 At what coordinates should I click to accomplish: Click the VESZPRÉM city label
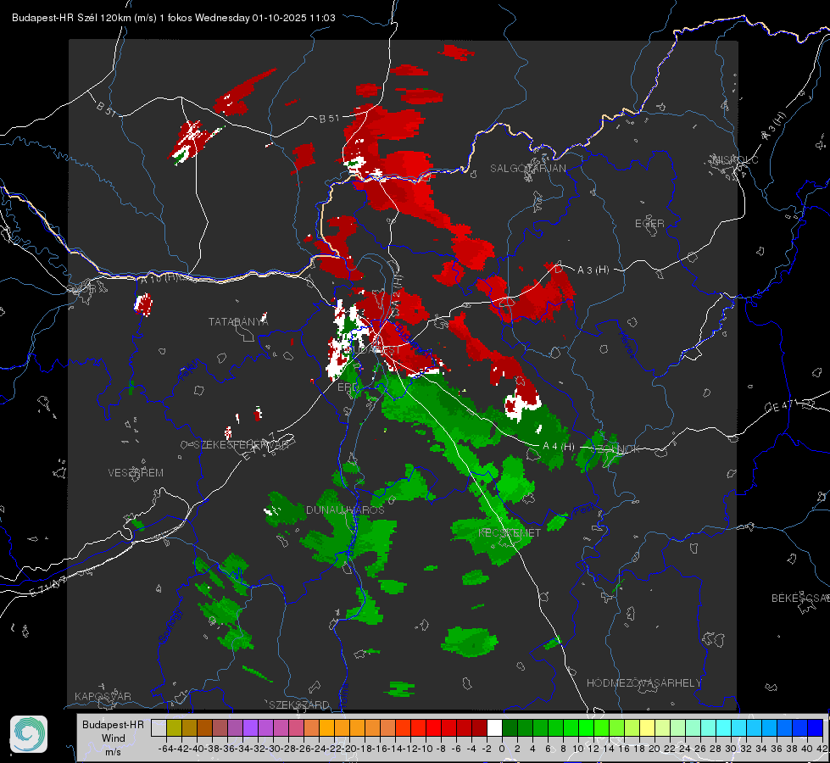136,473
